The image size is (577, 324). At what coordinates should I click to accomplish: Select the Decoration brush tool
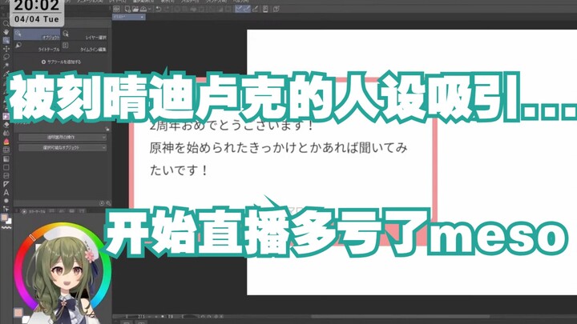(x=6, y=116)
